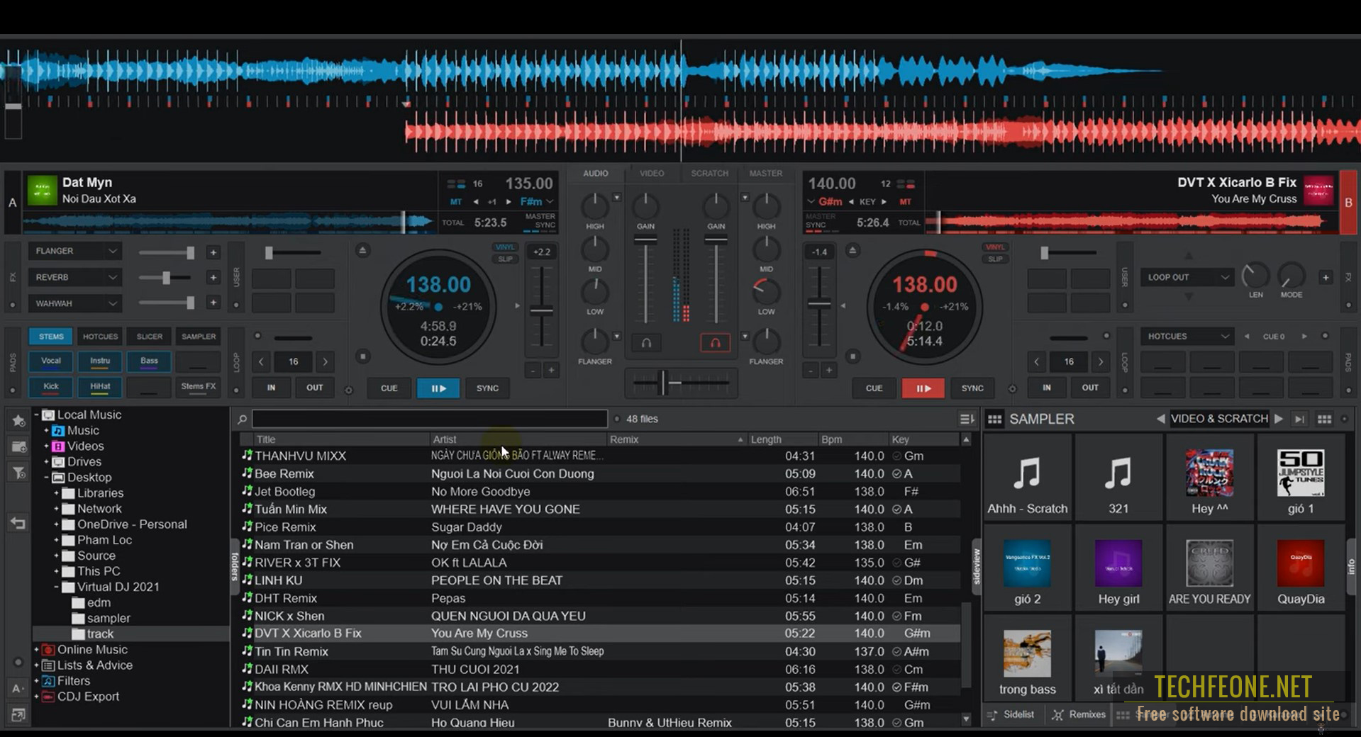Open the Sidelist panel at the bottom

[1012, 714]
